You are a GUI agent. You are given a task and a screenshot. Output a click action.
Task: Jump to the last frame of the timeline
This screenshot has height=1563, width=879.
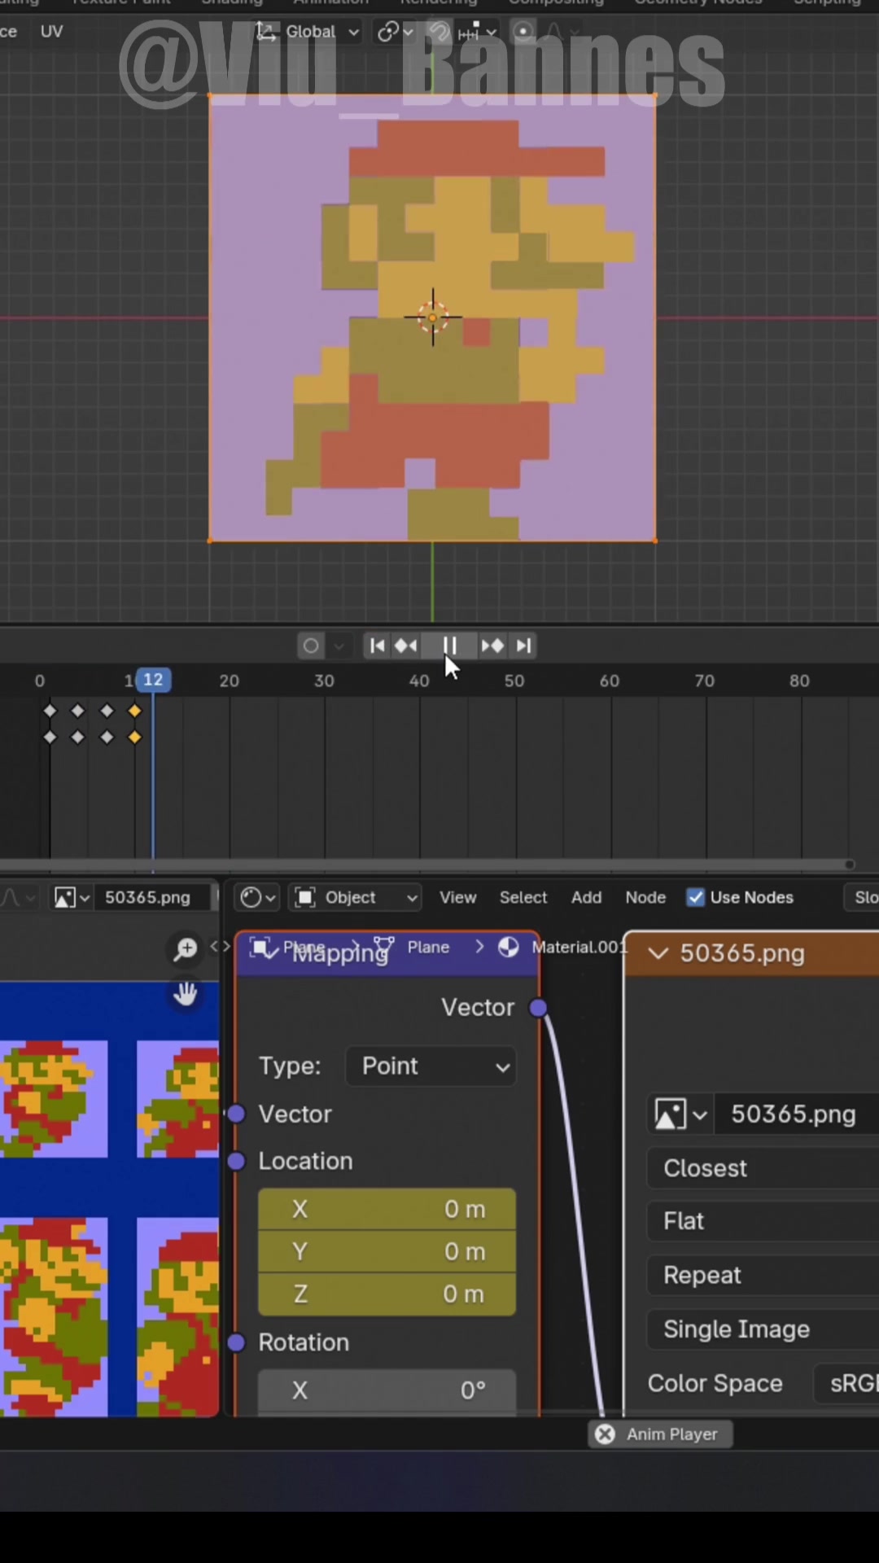click(x=523, y=646)
